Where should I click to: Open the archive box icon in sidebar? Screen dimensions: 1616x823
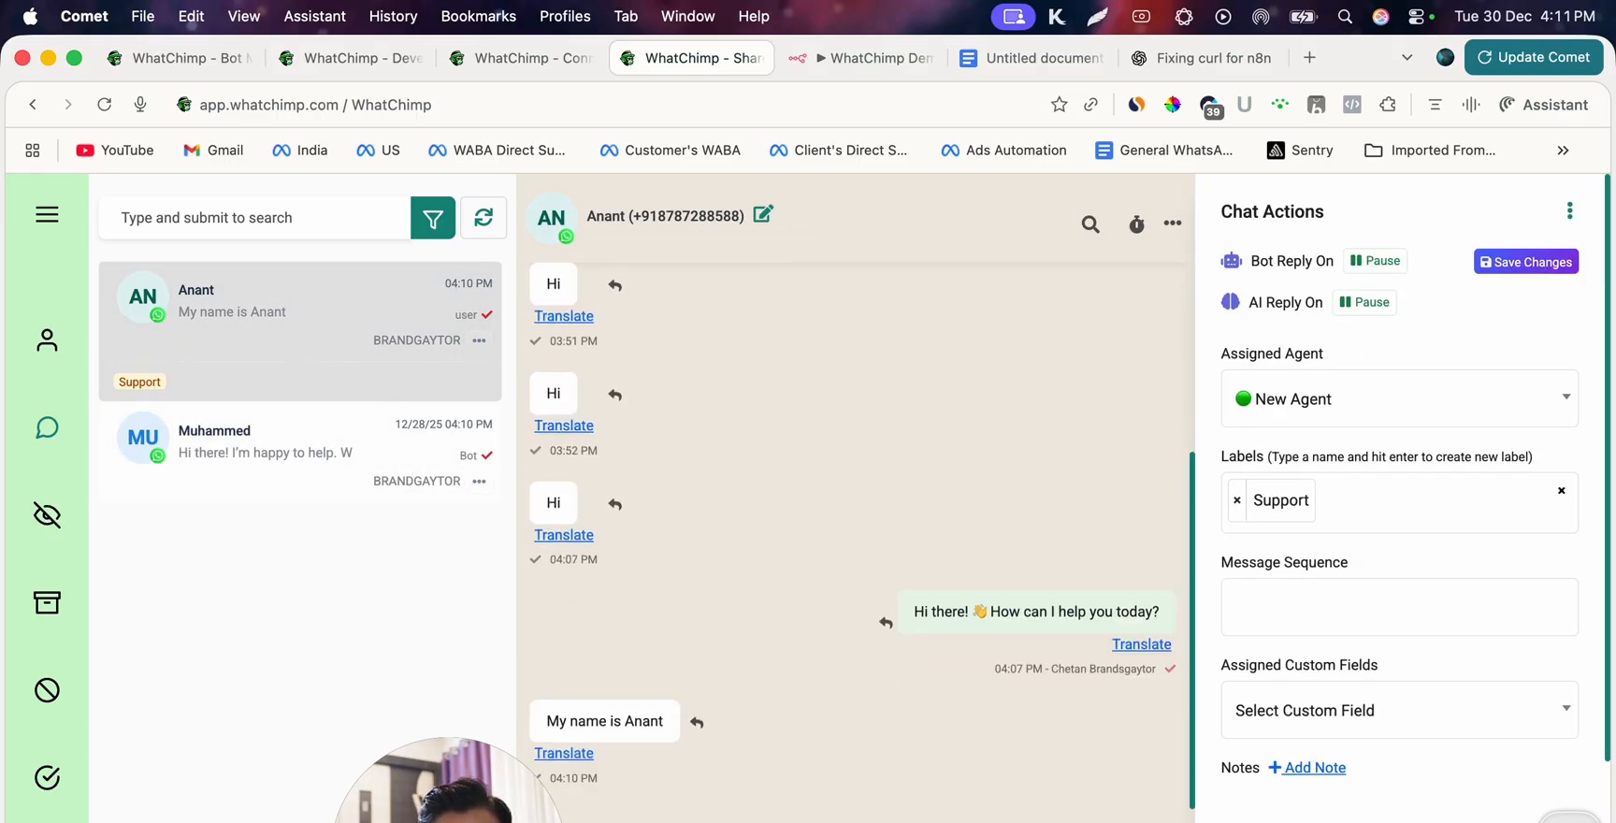47,602
